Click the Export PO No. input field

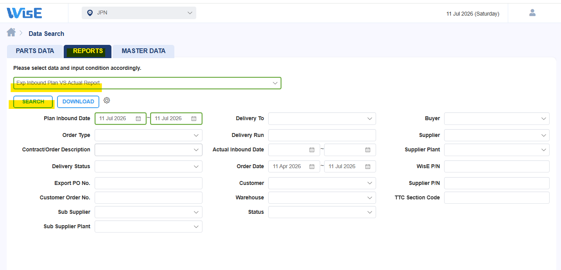click(x=149, y=183)
